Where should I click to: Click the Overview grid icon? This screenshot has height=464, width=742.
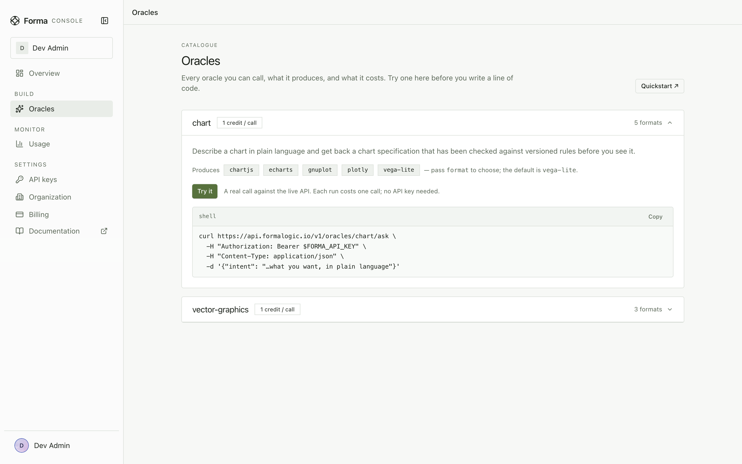tap(20, 73)
